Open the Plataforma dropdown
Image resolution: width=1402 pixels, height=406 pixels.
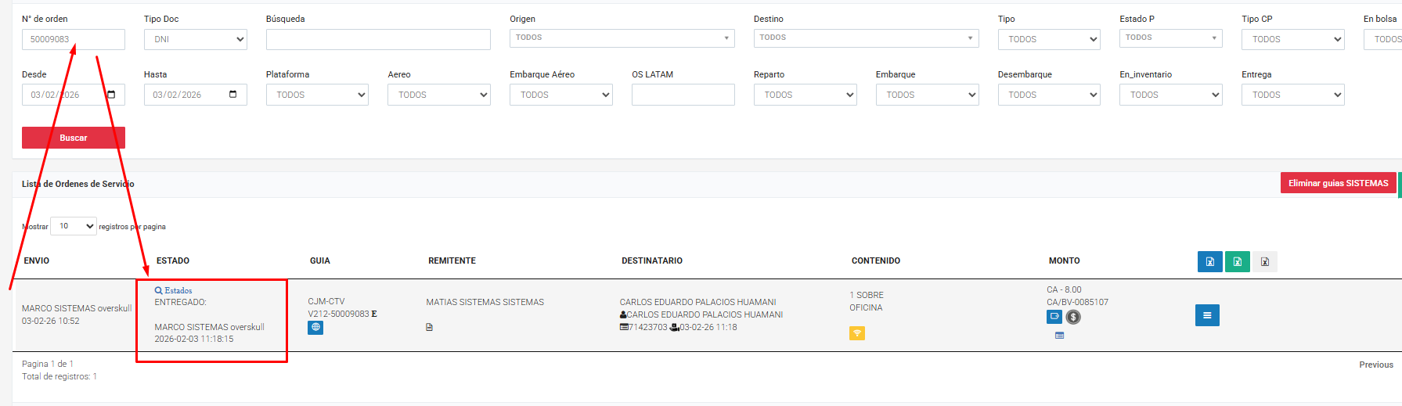(x=316, y=95)
